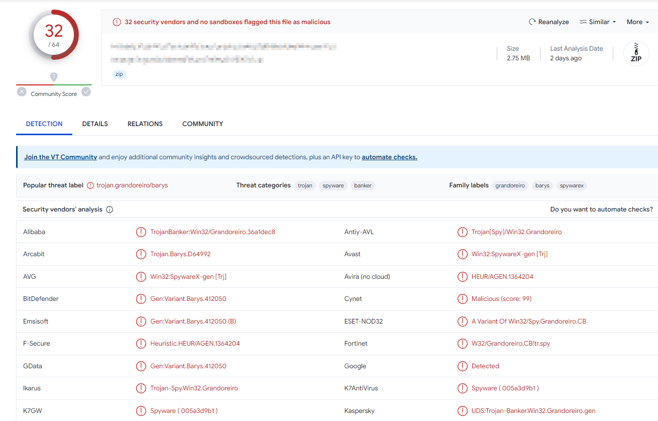This screenshot has height=421, width=658.
Task: Click the alert icon next to Kaspersky's detection
Action: tap(463, 410)
